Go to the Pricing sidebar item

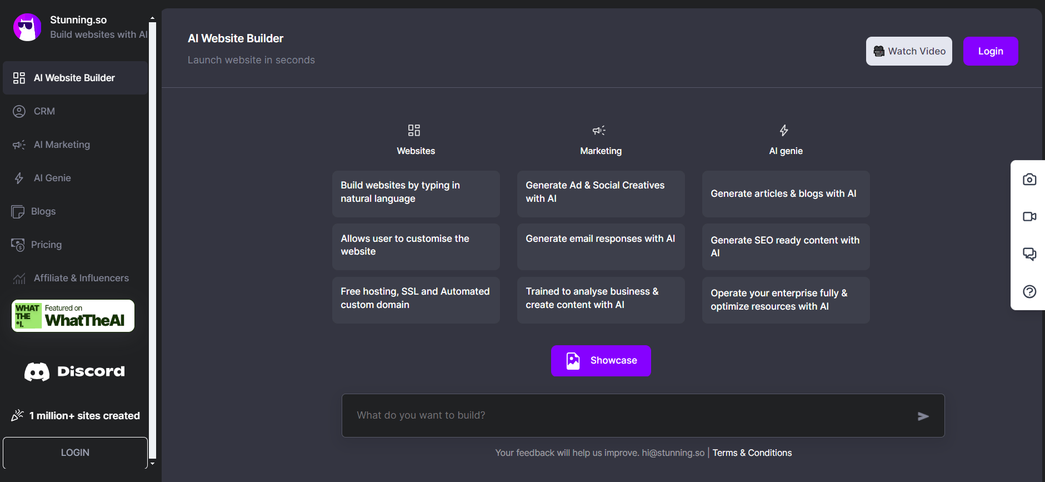tap(46, 245)
